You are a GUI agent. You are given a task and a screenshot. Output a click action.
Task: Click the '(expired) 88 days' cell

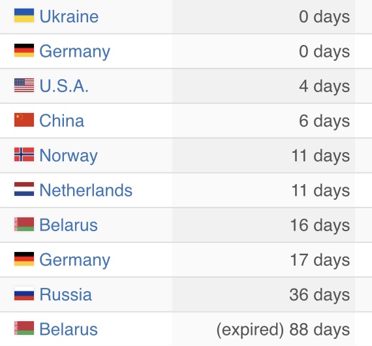[x=264, y=329]
